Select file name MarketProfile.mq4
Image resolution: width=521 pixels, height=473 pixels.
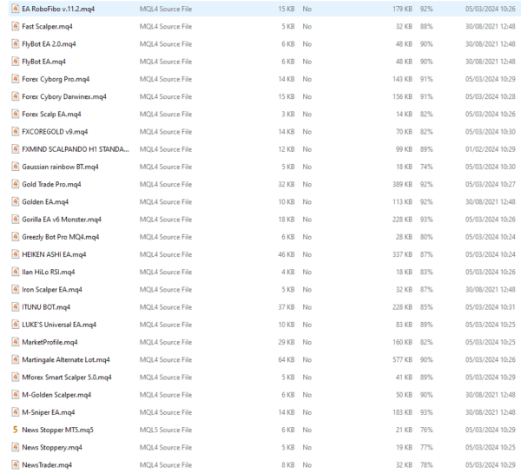point(49,343)
